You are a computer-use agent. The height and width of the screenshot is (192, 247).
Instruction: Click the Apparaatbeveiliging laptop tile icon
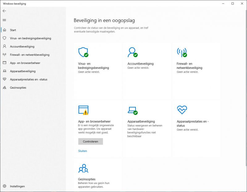(132, 110)
